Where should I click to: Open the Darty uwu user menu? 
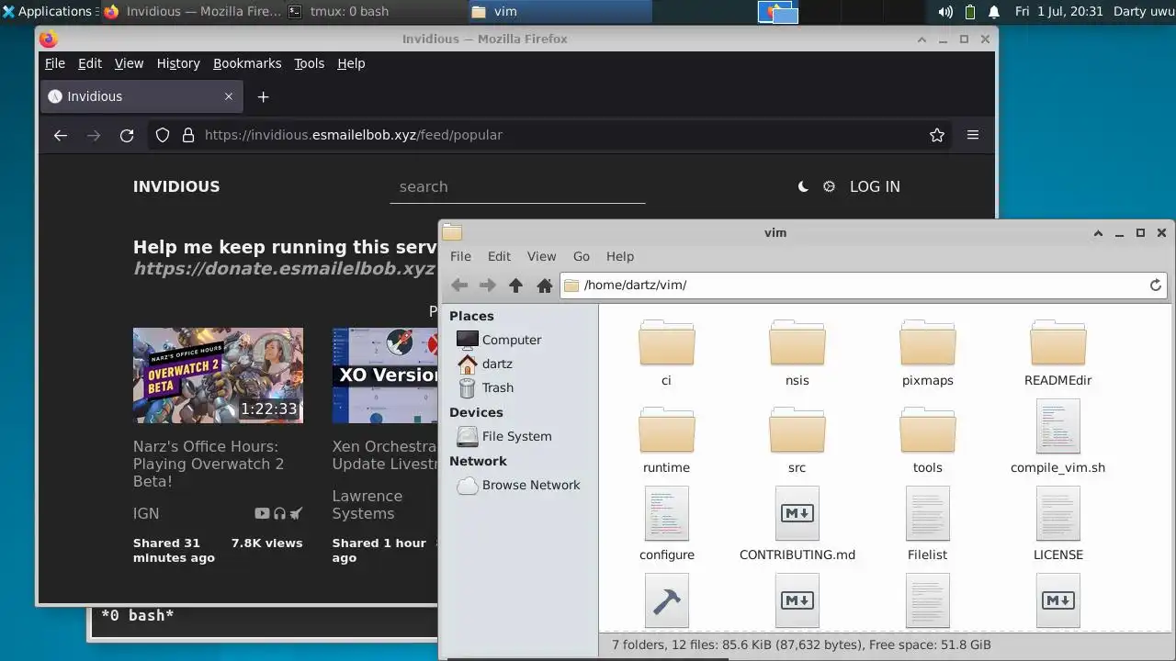click(1143, 12)
